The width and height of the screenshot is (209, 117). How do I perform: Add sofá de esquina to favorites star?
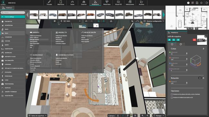[x=206, y=36]
